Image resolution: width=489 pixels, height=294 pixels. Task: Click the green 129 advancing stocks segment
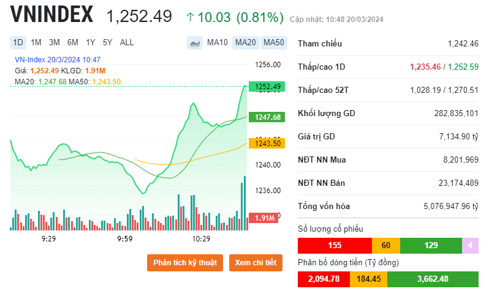pos(431,246)
